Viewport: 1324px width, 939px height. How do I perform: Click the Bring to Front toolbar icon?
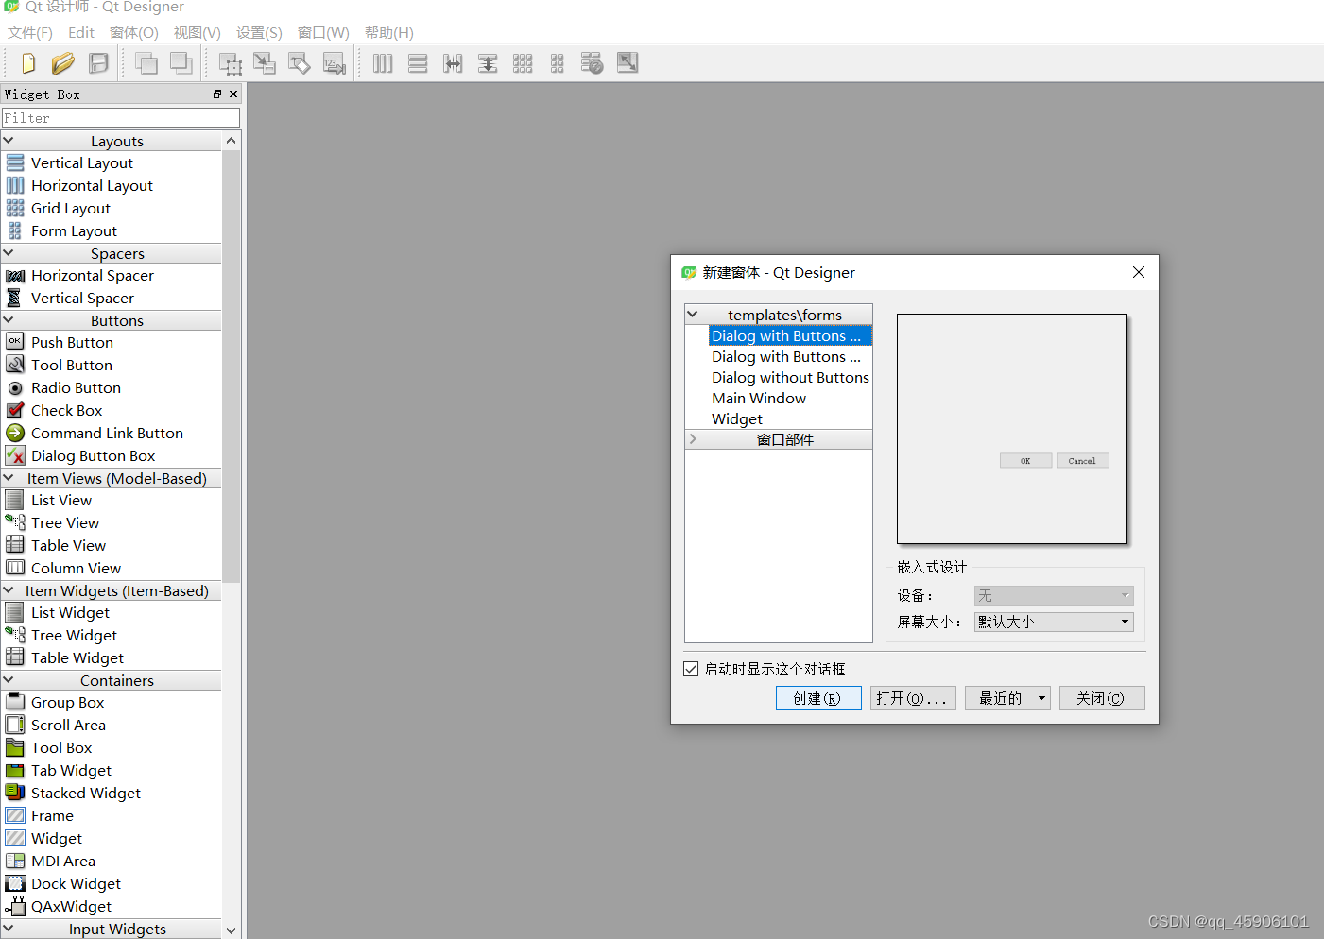coord(181,63)
